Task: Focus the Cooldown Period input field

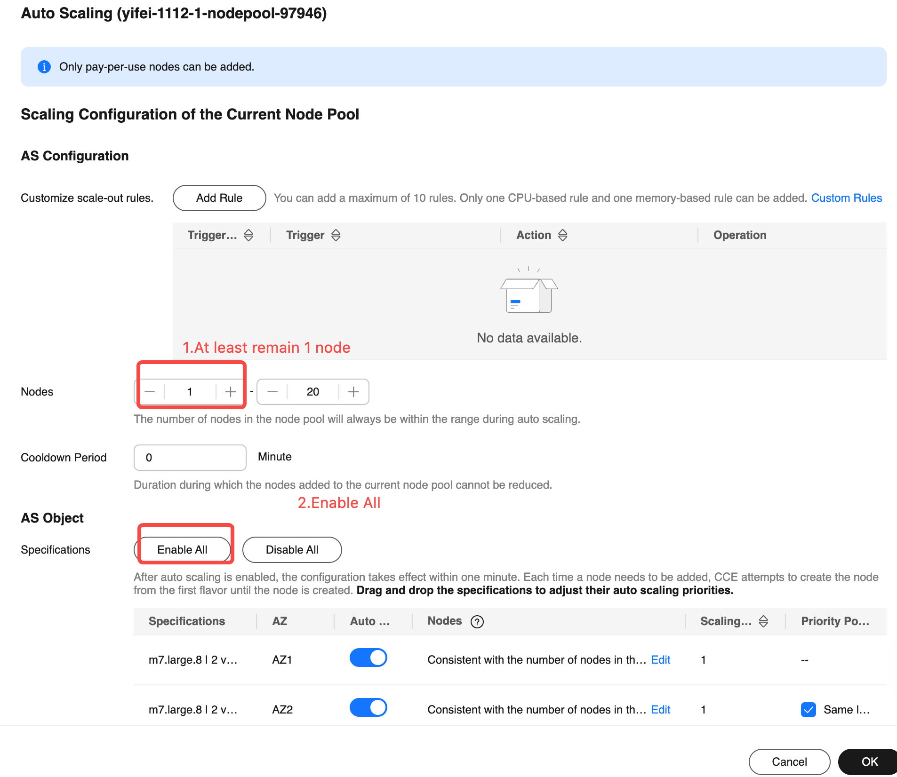Action: point(190,458)
